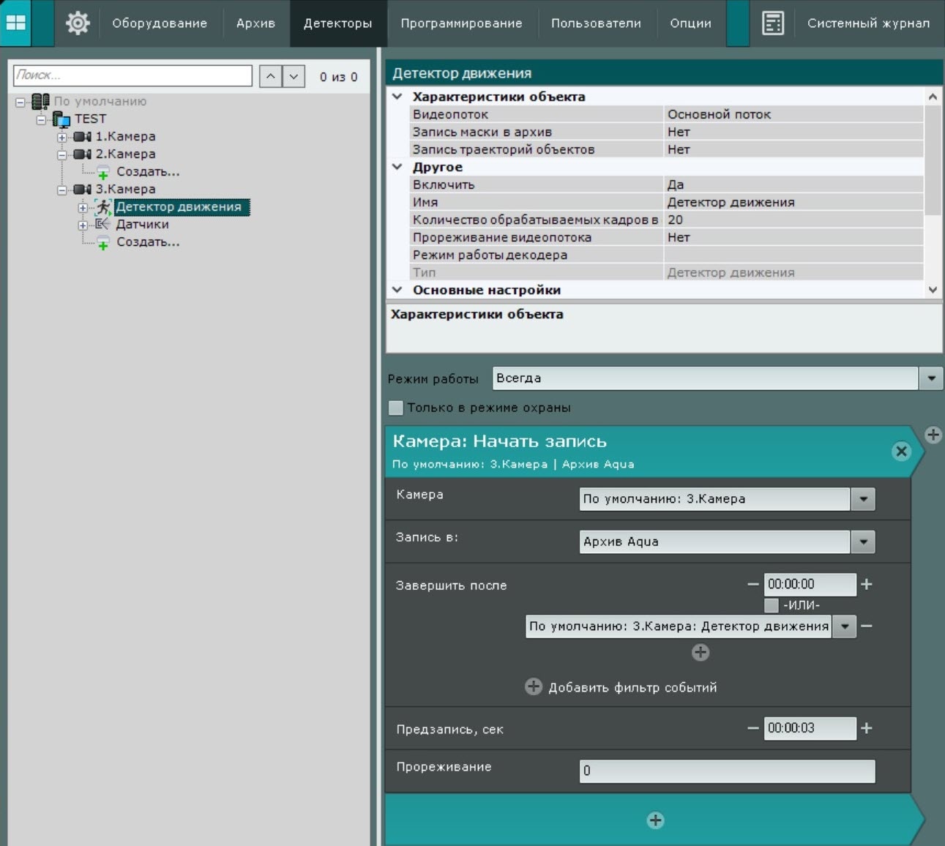The image size is (945, 846).
Task: Open the 'Пользователи' tab
Action: [x=595, y=23]
